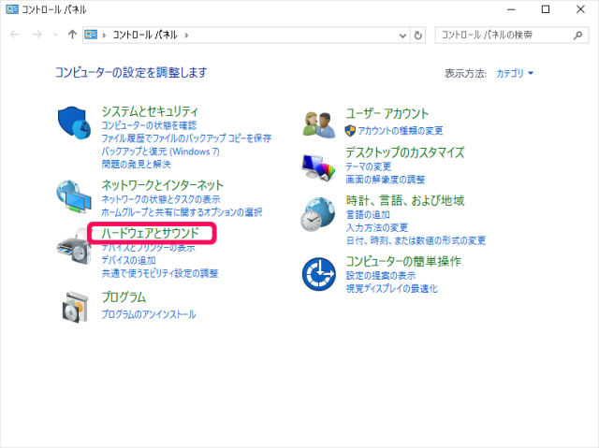Image resolution: width=599 pixels, height=448 pixels.
Task: Open プログラム category heading
Action: [124, 297]
